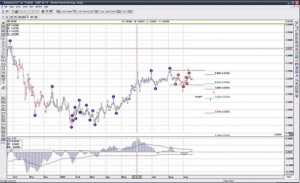Click the left arrow icon in left toolbar
The image size is (300, 183).
pos(3,49)
